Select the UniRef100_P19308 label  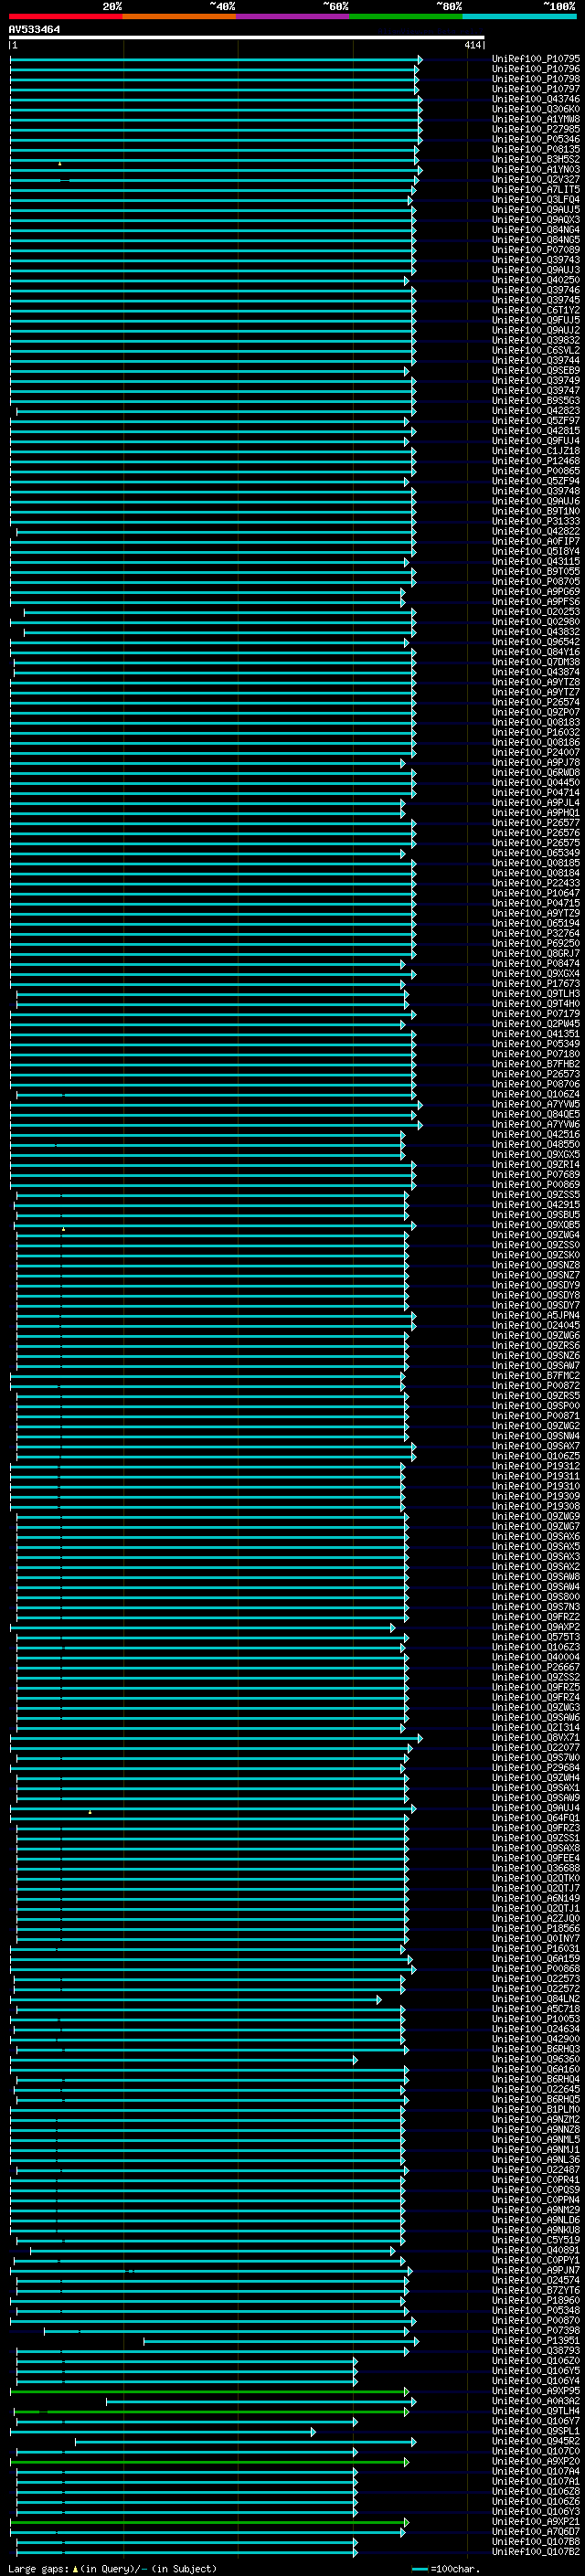[536, 1506]
